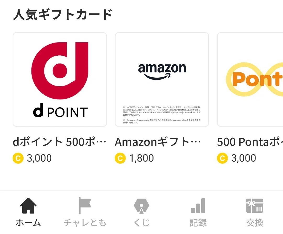The height and width of the screenshot is (234, 283).
Task: Switch to the 交換 tab label
Action: [x=255, y=223]
